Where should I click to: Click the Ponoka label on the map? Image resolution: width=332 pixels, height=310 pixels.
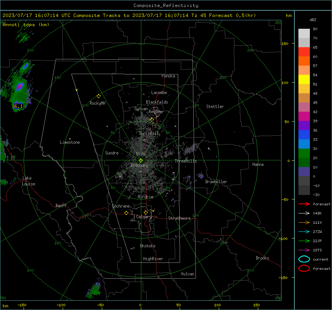168,76
